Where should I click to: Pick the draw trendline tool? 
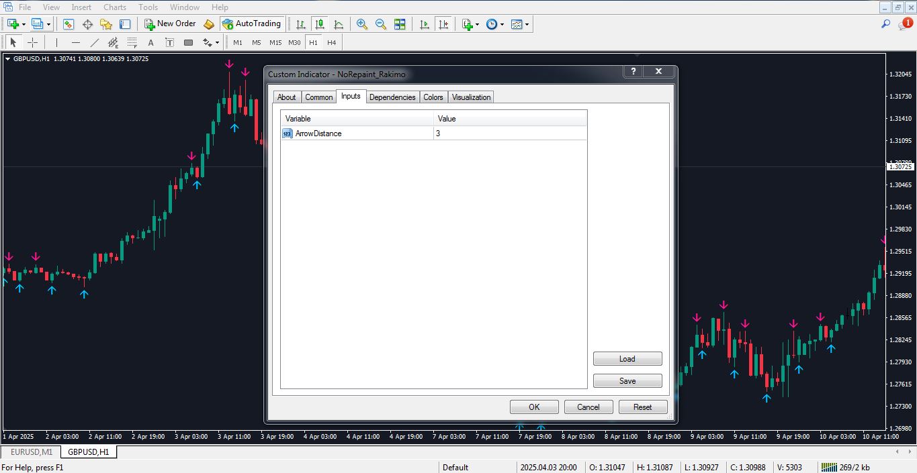coord(95,42)
